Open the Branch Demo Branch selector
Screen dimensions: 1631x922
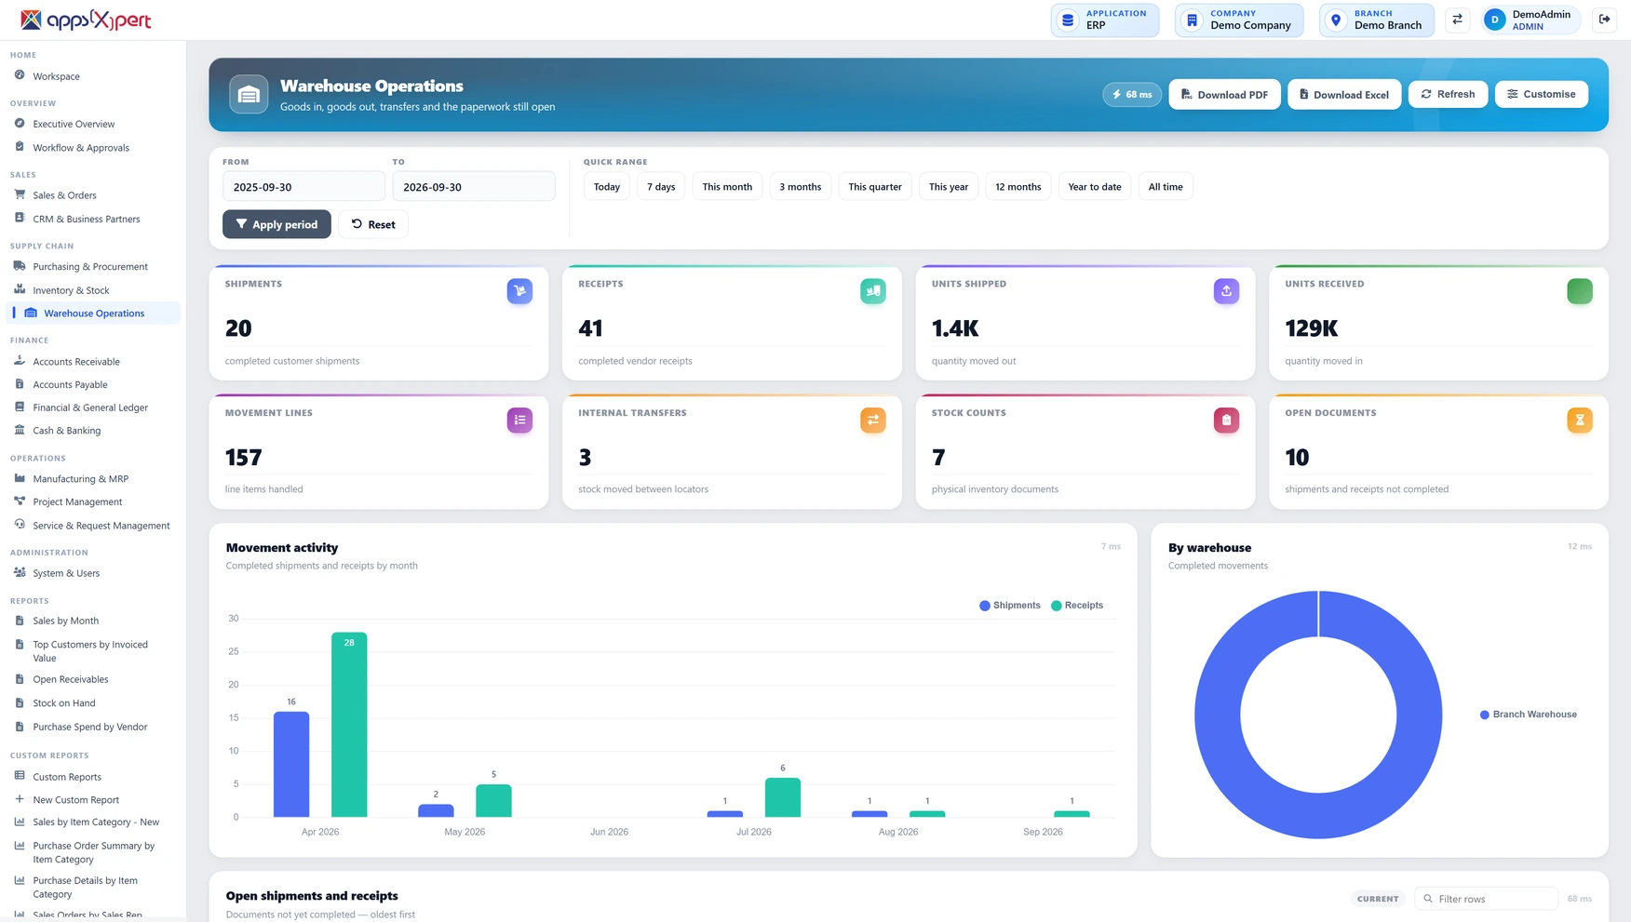point(1376,20)
